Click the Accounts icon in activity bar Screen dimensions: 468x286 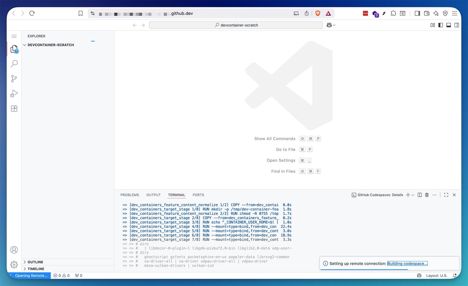click(x=14, y=250)
